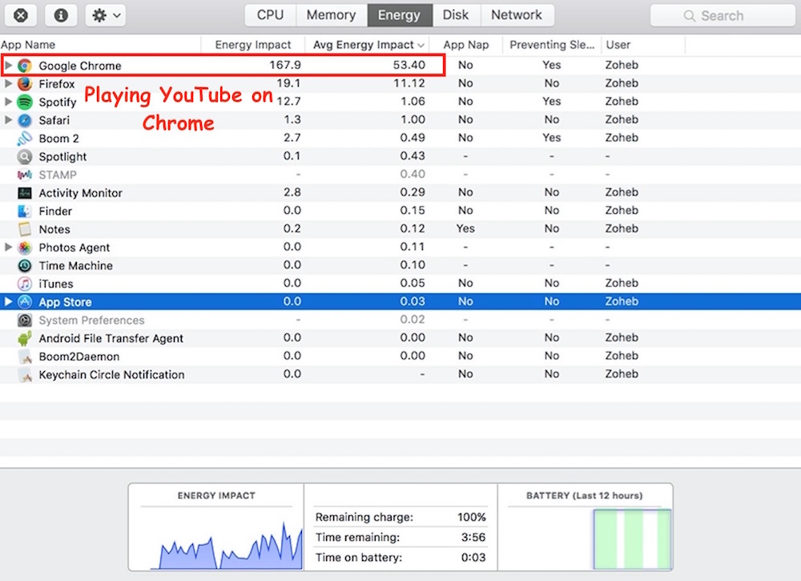Expand the App Store row triangle
801x581 pixels.
(9, 302)
